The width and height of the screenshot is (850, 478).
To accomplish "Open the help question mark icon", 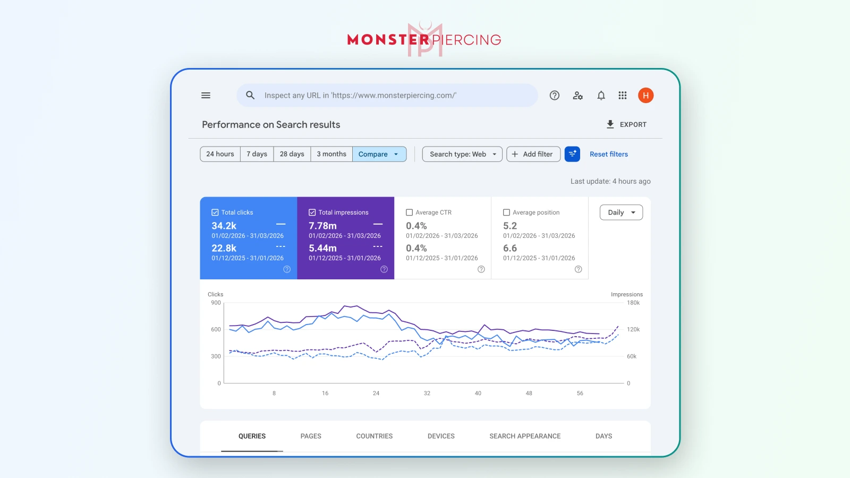I will point(555,96).
